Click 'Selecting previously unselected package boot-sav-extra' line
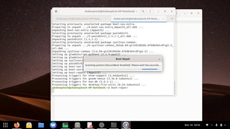 point(94,24)
